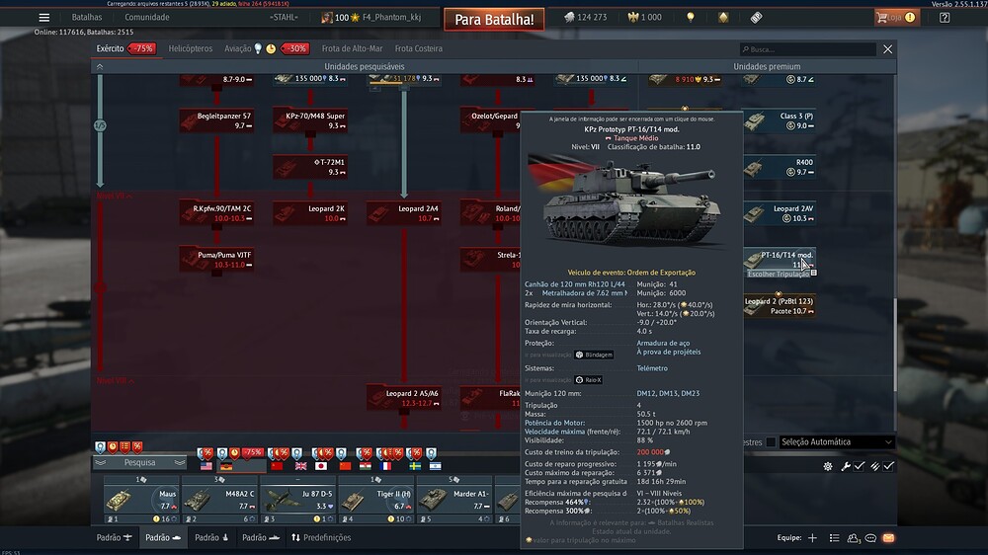Select the Maus crew slot
The image size is (988, 555).
(141, 501)
